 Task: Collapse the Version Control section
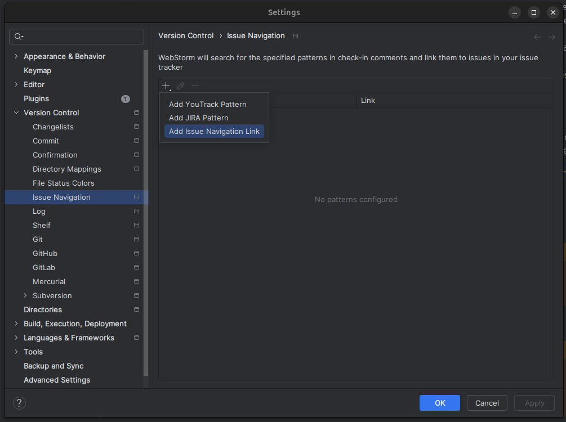click(x=16, y=113)
